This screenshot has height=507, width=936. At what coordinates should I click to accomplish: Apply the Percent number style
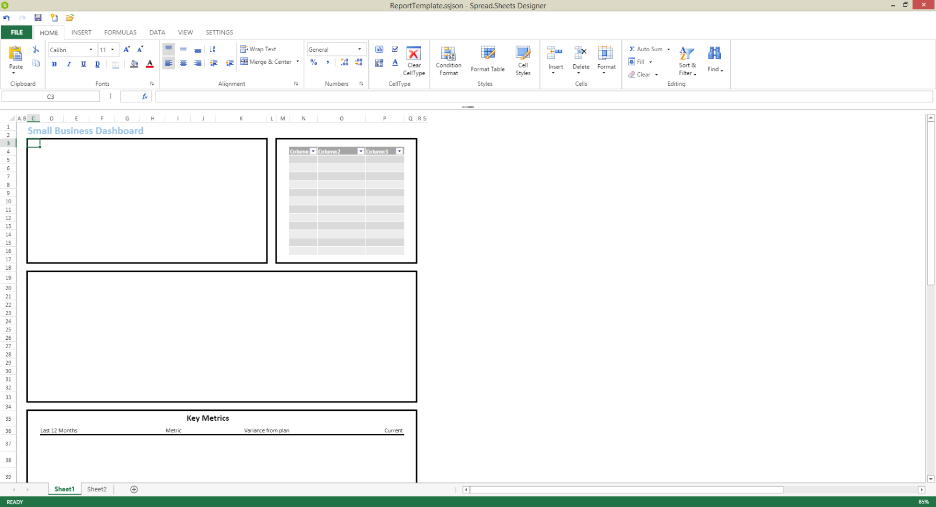coord(314,62)
